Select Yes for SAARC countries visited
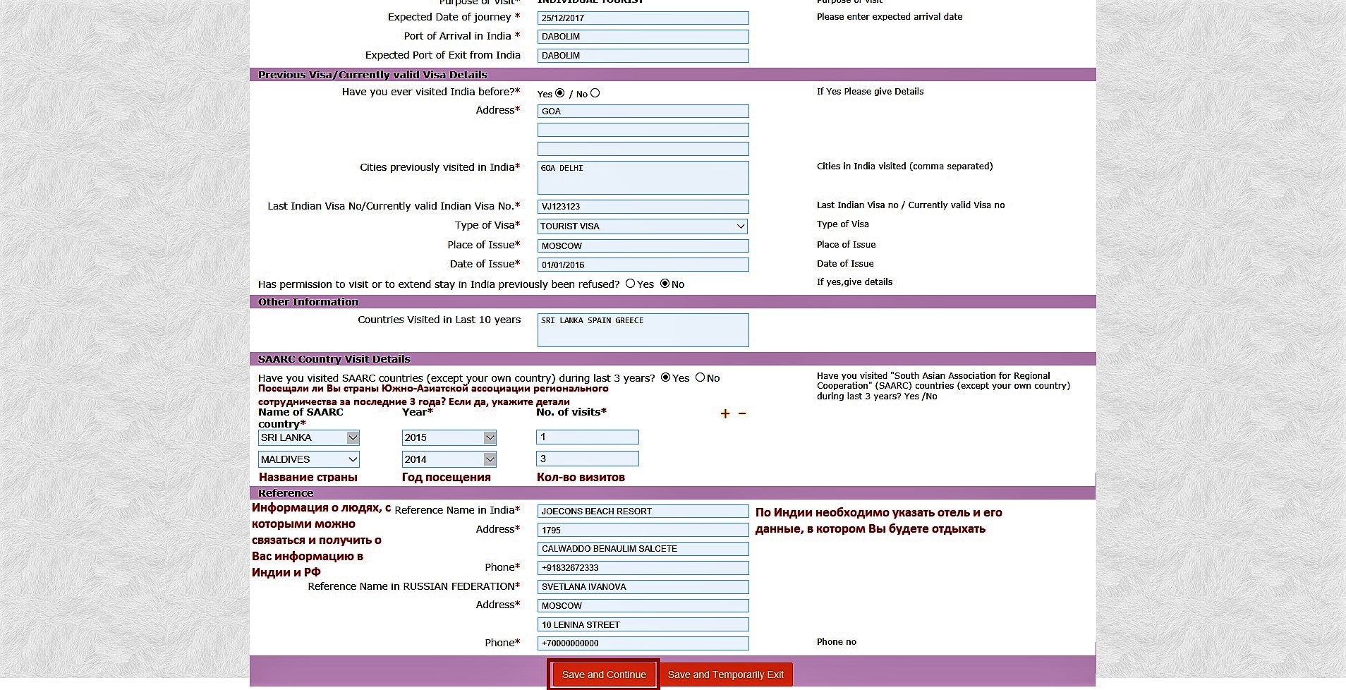The image size is (1346, 690). coord(665,377)
